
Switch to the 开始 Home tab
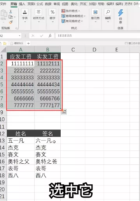click(14, 4)
